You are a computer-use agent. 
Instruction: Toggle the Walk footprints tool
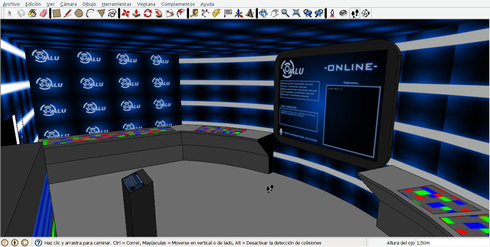click(355, 13)
